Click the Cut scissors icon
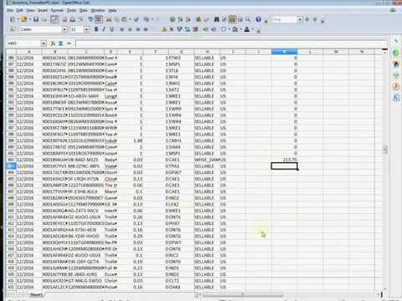402x301 pixels. (x=109, y=19)
